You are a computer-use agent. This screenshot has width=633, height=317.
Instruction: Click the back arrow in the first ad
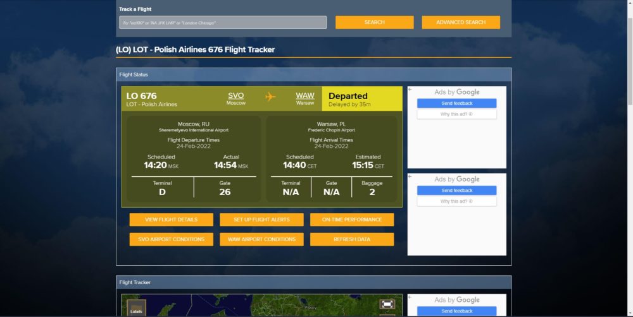[x=410, y=90]
